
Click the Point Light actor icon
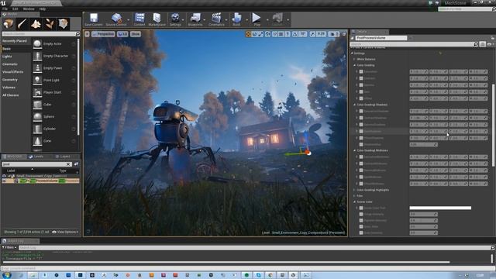click(37, 80)
